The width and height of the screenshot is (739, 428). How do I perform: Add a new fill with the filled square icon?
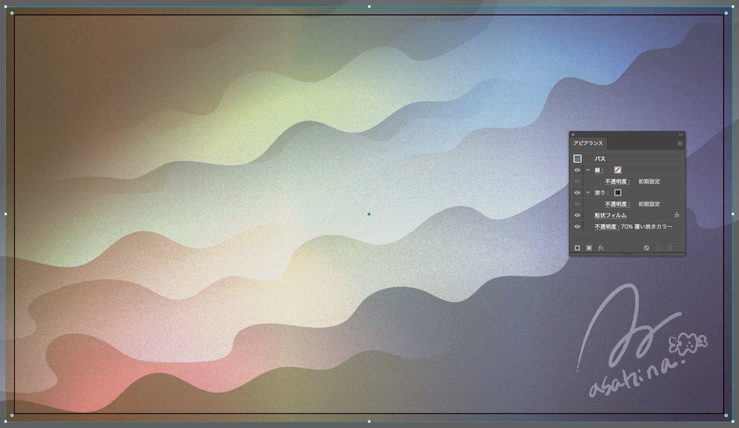click(x=589, y=248)
